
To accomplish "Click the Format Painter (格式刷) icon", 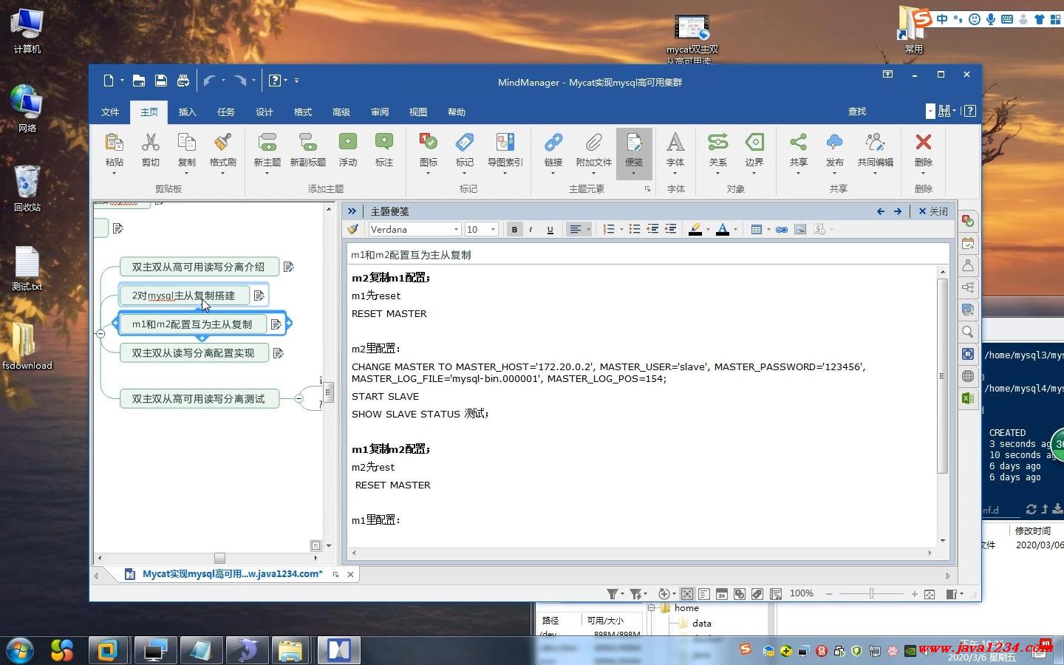I will (222, 143).
